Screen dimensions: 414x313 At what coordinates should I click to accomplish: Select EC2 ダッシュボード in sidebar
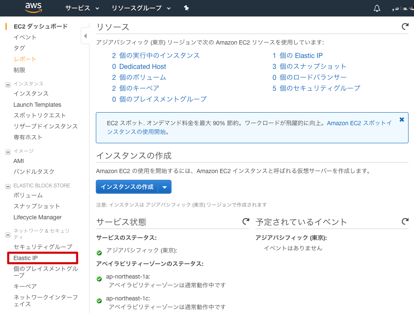pos(41,26)
